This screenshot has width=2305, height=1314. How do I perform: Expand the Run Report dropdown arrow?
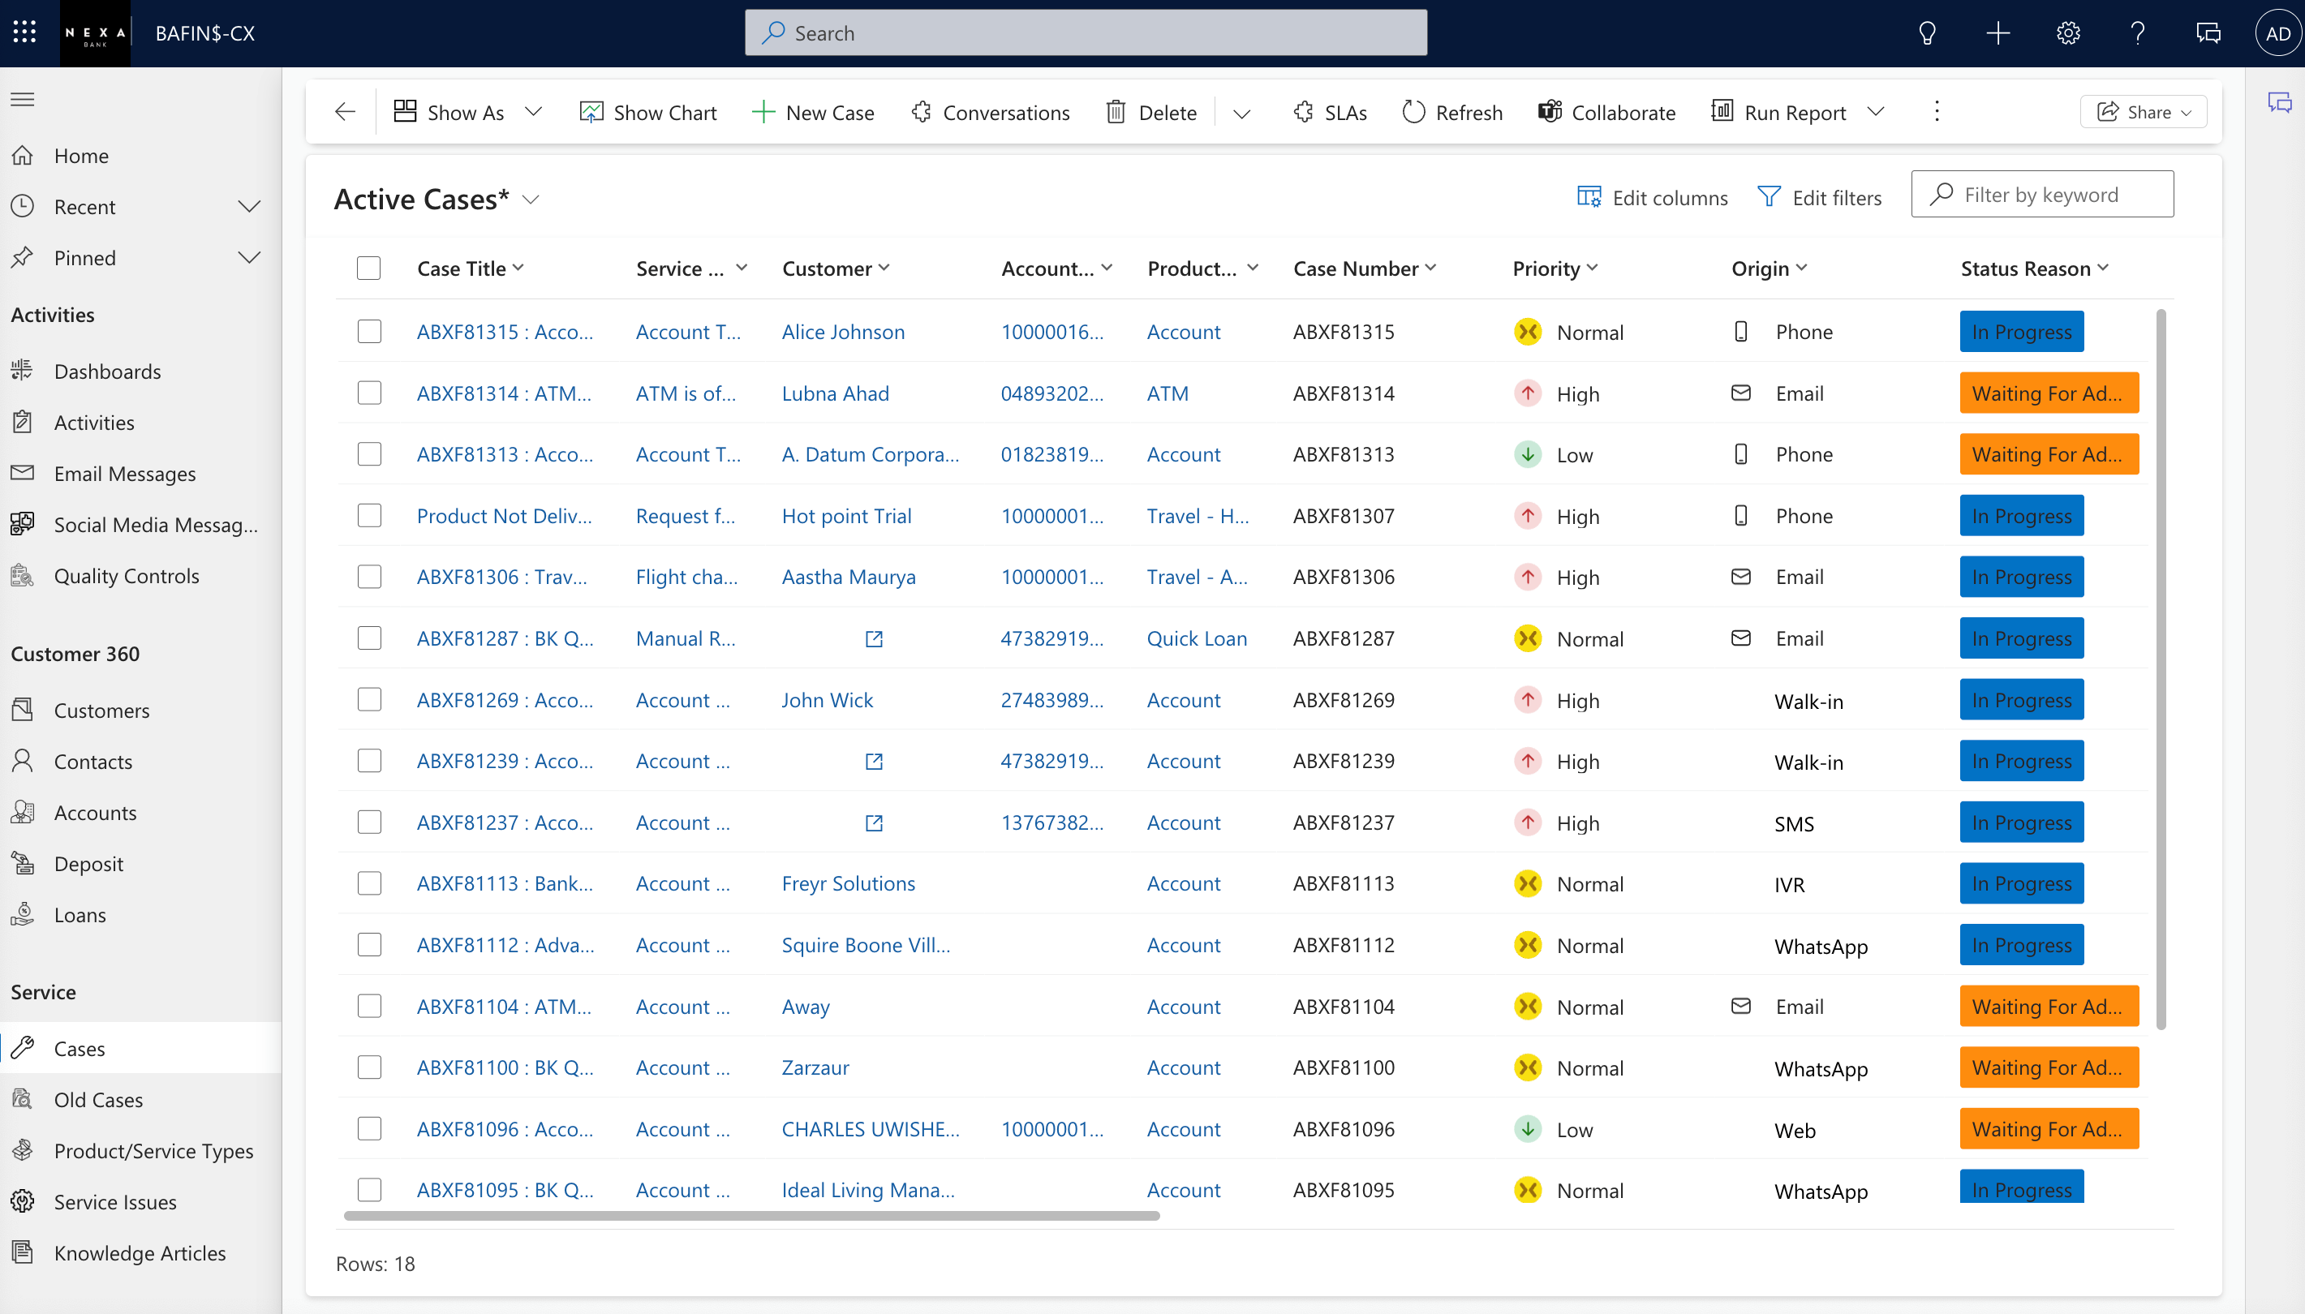point(1877,112)
